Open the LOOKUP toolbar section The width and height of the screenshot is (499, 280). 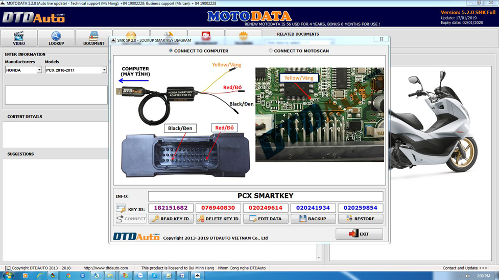tap(56, 38)
